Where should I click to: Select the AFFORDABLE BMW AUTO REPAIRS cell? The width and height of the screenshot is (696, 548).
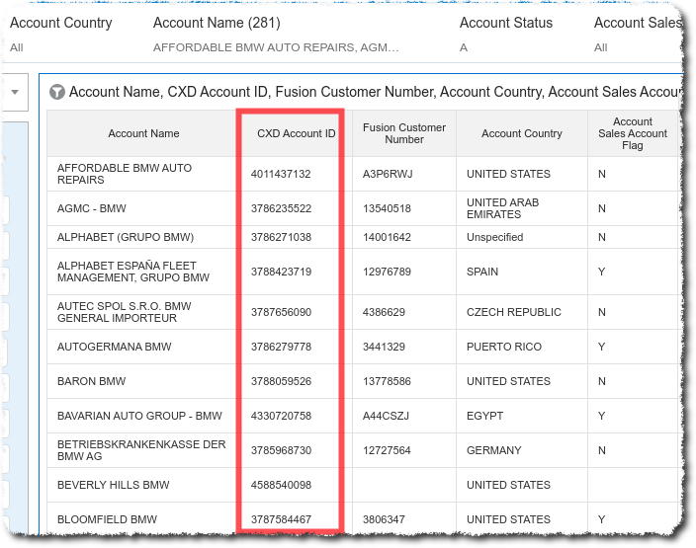[125, 174]
